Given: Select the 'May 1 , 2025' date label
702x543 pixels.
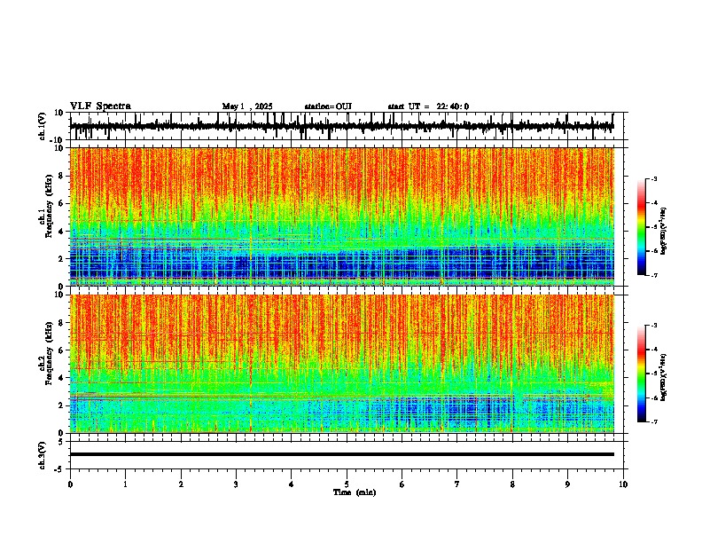Looking at the screenshot, I should pos(247,106).
